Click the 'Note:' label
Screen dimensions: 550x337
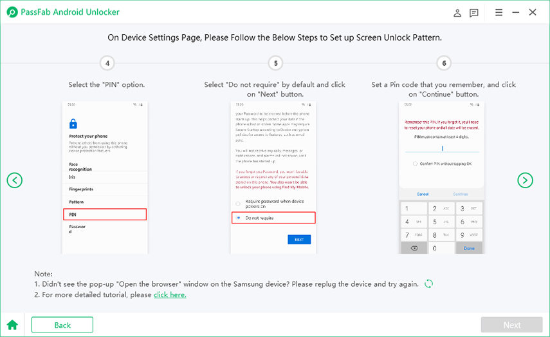(43, 274)
